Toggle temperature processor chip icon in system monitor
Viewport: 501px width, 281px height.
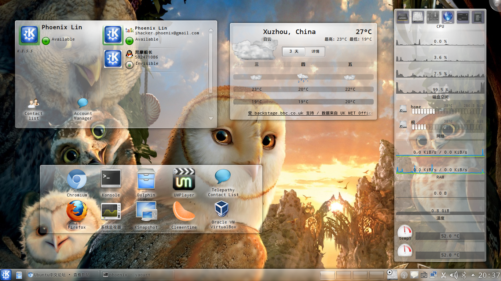point(478,17)
